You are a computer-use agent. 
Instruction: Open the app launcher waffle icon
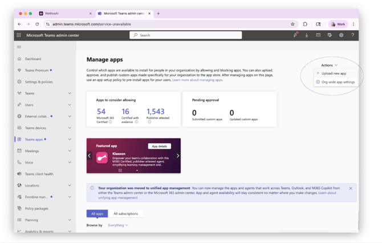19,35
